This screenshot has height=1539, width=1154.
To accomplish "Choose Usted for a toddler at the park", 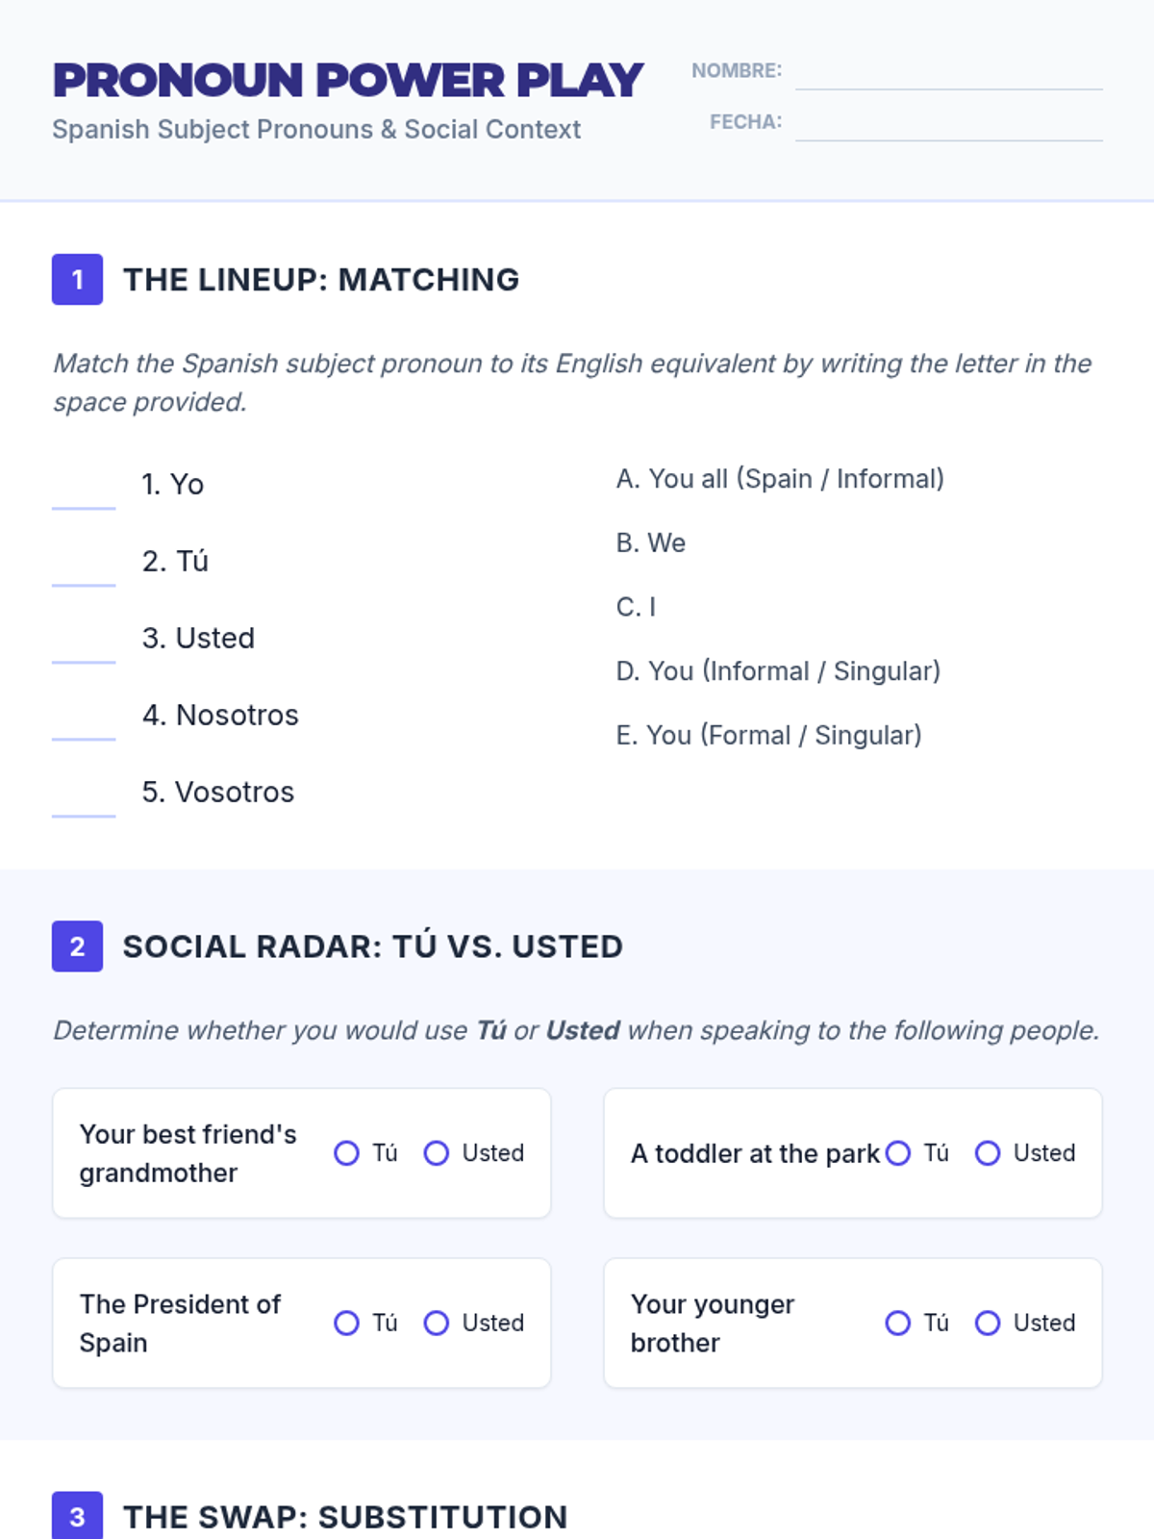I will tap(988, 1153).
